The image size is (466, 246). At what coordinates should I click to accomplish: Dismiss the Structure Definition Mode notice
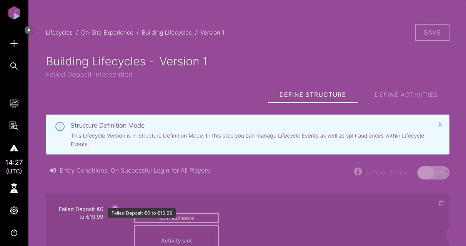click(x=440, y=125)
